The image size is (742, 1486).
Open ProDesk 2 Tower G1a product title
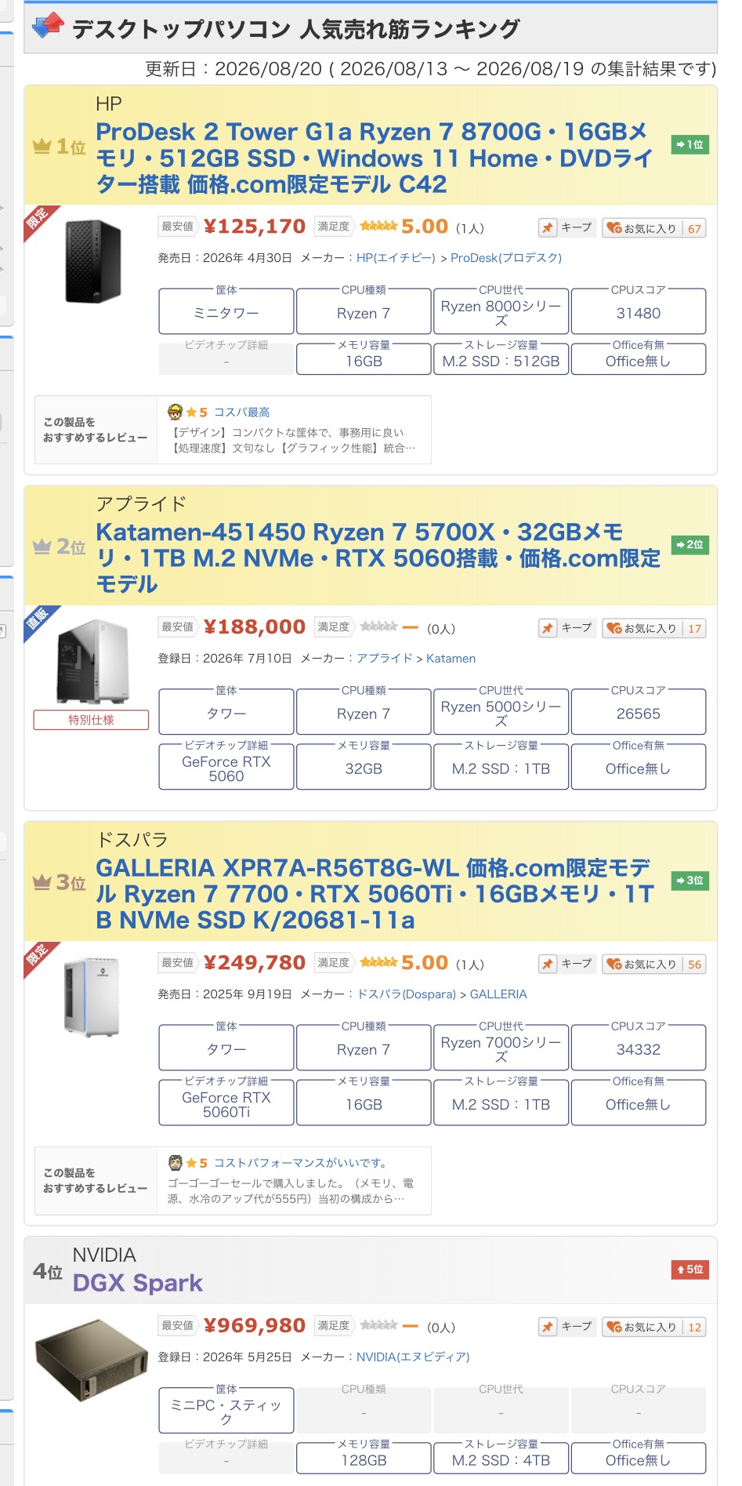tap(375, 158)
